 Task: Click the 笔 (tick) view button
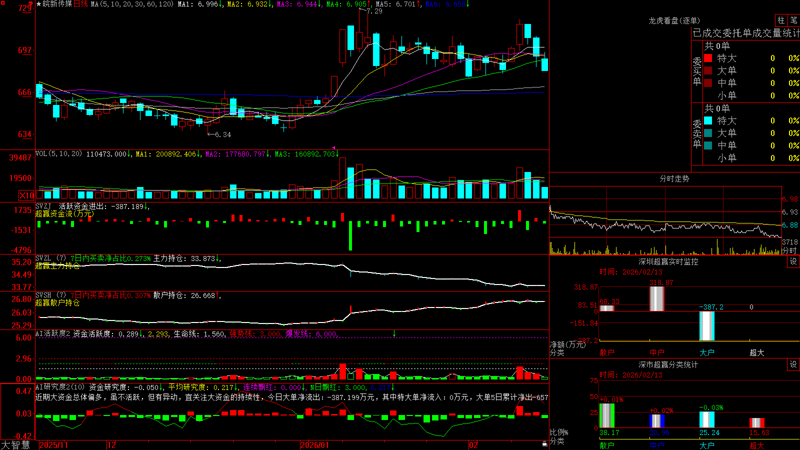click(x=793, y=20)
